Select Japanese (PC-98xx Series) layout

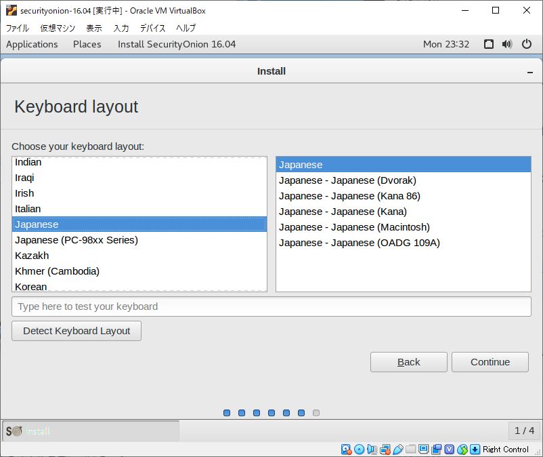[x=139, y=240]
